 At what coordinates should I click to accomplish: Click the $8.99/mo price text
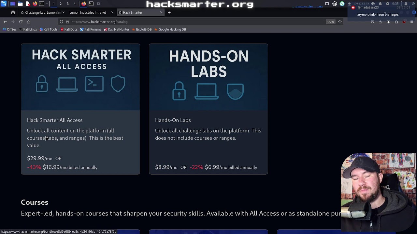pos(166,167)
